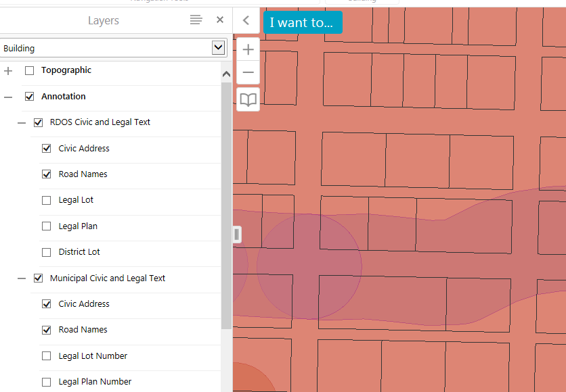
Task: Uncheck RDOS Civic and Legal Text
Action: [x=39, y=122]
